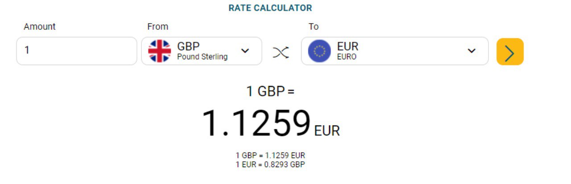Click the EU flag icon
The height and width of the screenshot is (184, 571).
point(319,51)
